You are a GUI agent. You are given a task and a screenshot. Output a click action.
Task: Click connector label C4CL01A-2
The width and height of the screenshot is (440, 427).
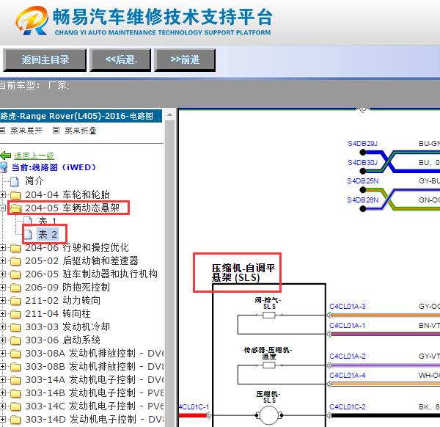[348, 357]
